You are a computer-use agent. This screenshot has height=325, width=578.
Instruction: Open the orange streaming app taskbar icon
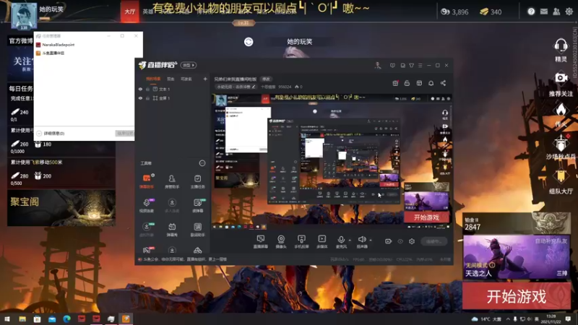[x=126, y=319]
